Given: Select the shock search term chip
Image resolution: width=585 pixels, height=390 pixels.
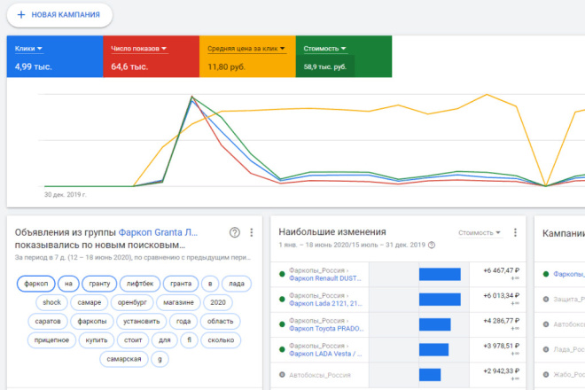Looking at the screenshot, I should pyautogui.click(x=51, y=302).
